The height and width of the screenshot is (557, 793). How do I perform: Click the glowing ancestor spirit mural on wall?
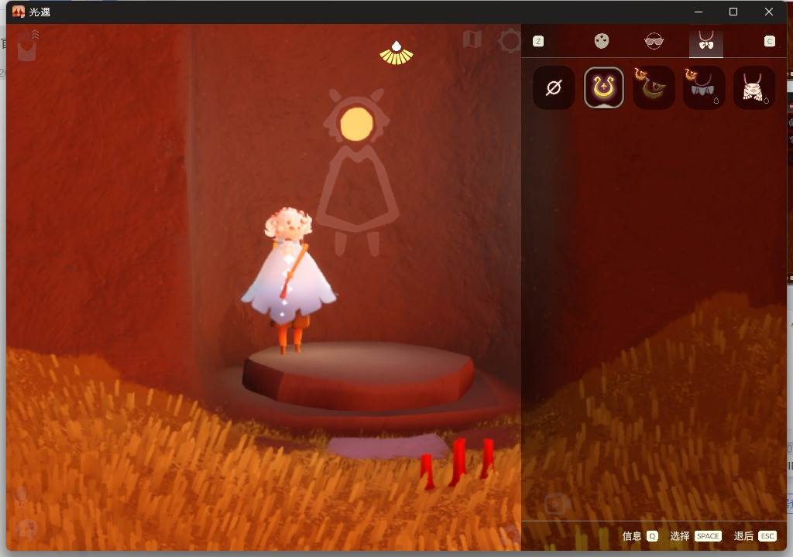[358, 172]
